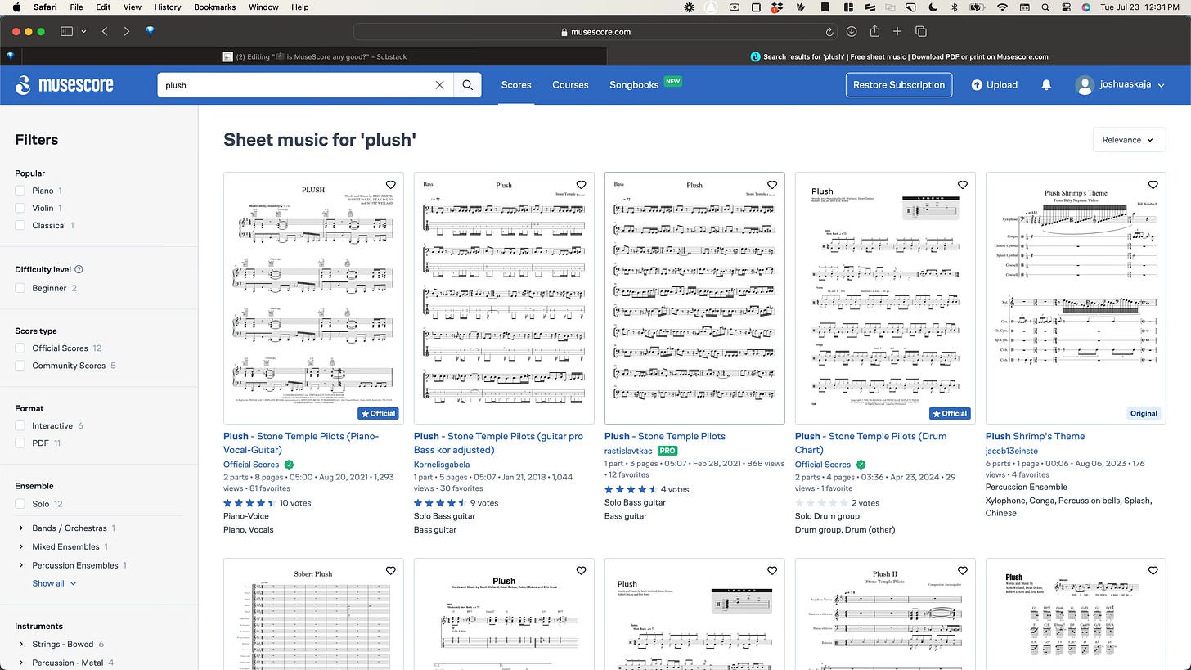Image resolution: width=1191 pixels, height=670 pixels.
Task: Favorite rastislavtkac's Plush score heart
Action: pyautogui.click(x=771, y=185)
